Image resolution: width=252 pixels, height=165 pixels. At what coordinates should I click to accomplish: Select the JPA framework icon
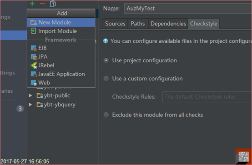pyautogui.click(x=34, y=57)
